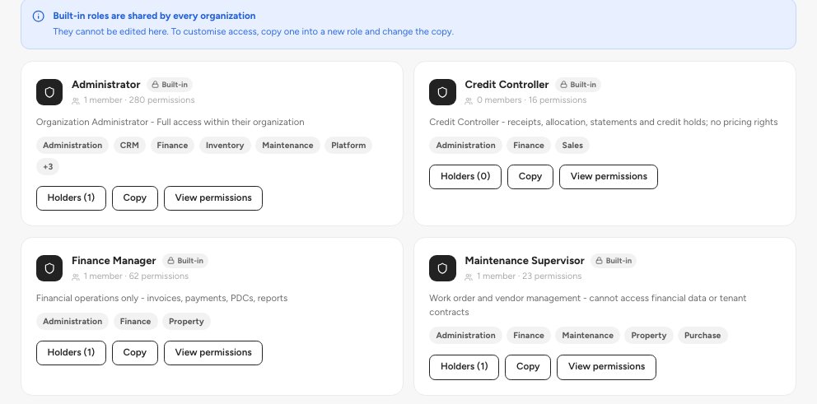Click the Administration tag on Administrator card

[72, 146]
